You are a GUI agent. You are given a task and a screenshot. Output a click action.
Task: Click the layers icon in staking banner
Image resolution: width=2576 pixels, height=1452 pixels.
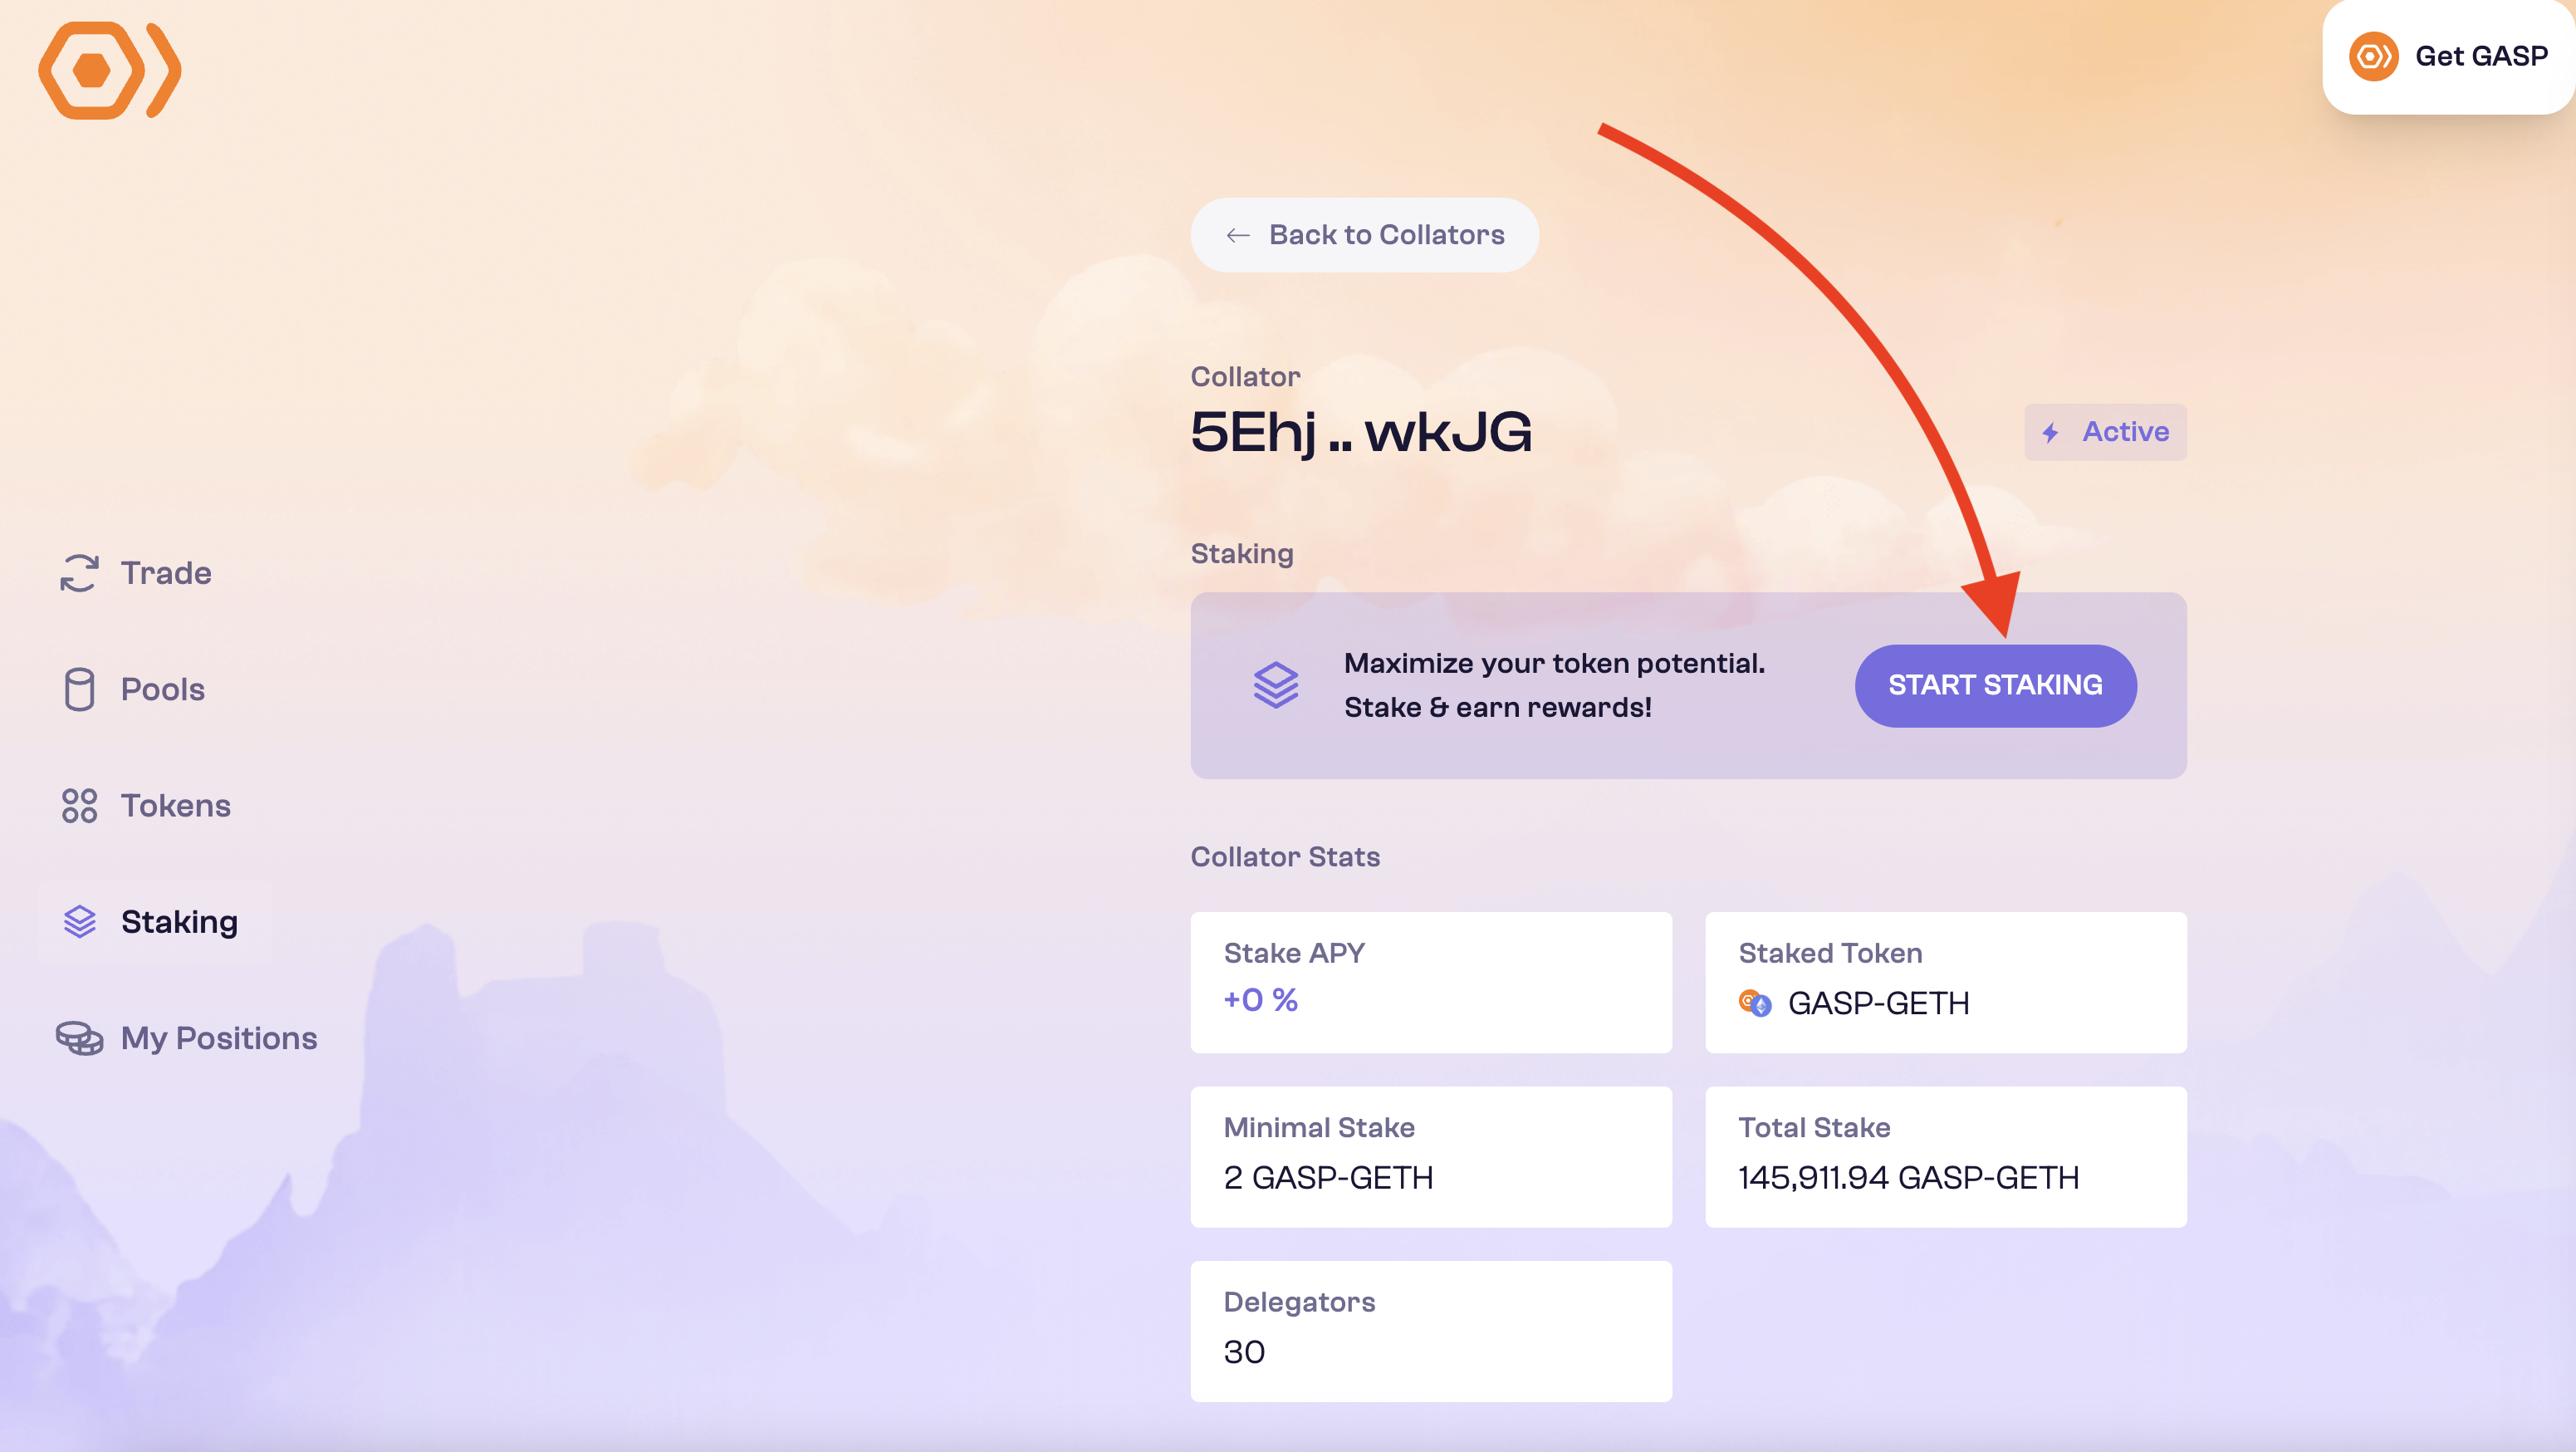point(1276,685)
